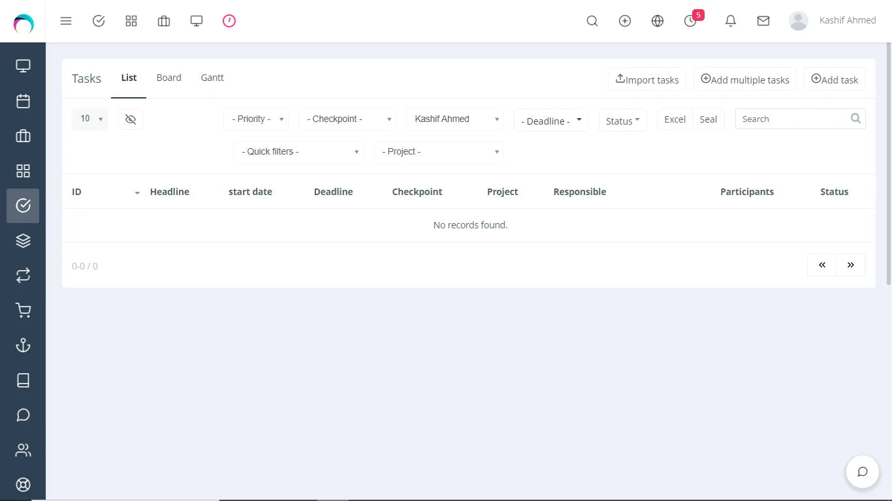
Task: Click the Seal button
Action: (x=709, y=119)
